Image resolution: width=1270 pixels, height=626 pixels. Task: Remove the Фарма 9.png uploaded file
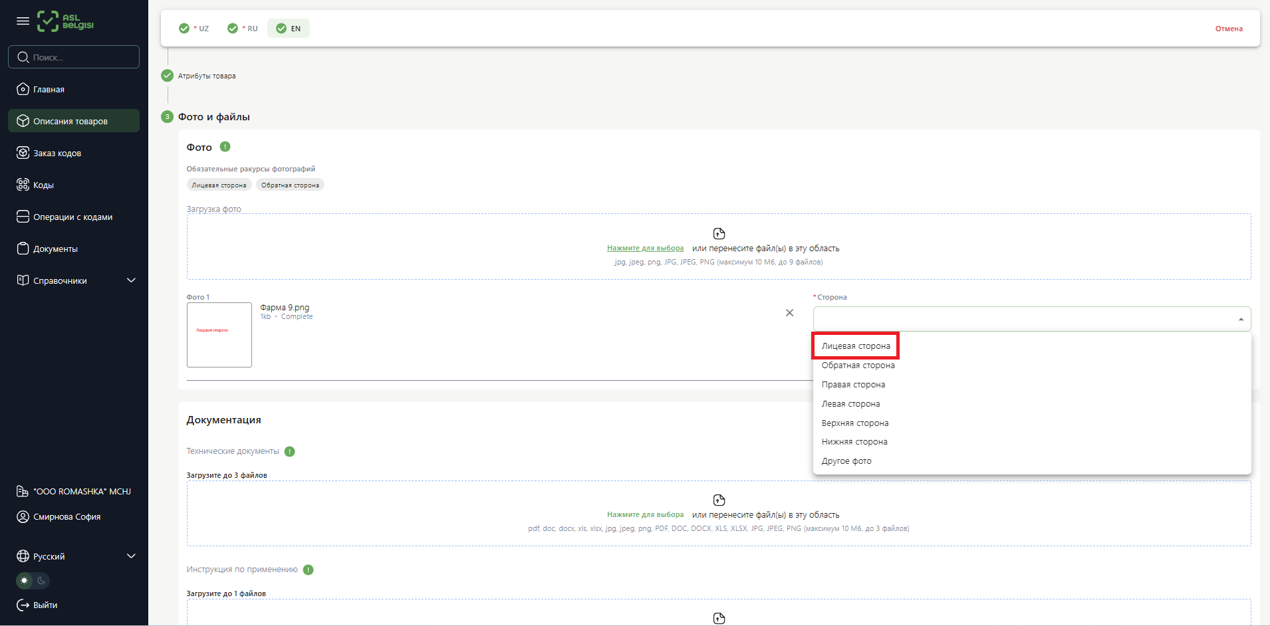click(789, 313)
